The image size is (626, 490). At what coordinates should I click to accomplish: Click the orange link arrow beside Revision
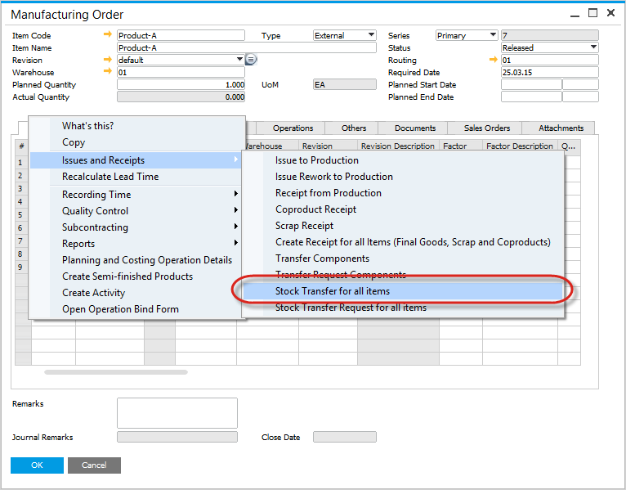[x=108, y=60]
